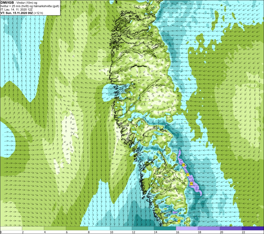This screenshot has height=234, width=264.
Task: Click the yellow '27' gust marker
Action: (188, 175)
